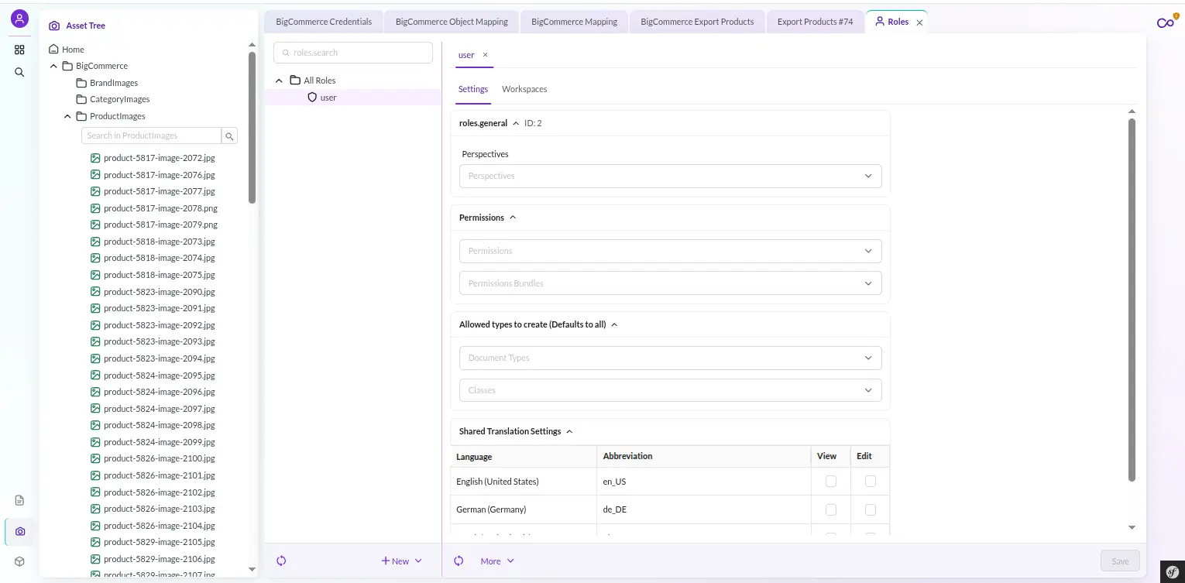Screen dimensions: 1185x583
Task: Switch to Export Products #74 tab
Action: tap(815, 22)
